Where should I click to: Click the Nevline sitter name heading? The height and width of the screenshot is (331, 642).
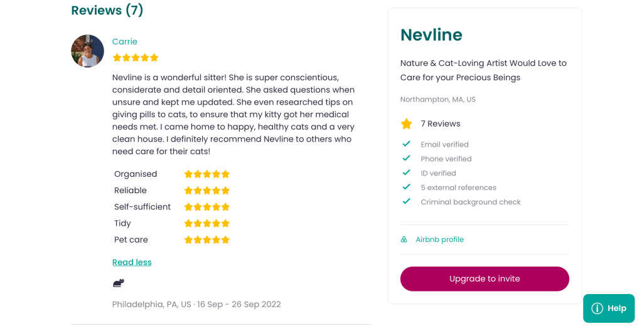pyautogui.click(x=431, y=35)
